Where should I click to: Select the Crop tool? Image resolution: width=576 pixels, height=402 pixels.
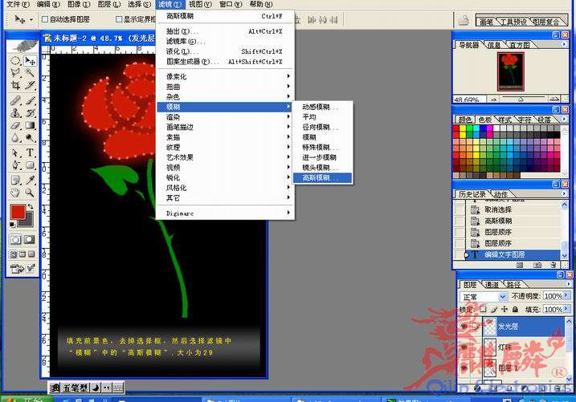[x=15, y=85]
